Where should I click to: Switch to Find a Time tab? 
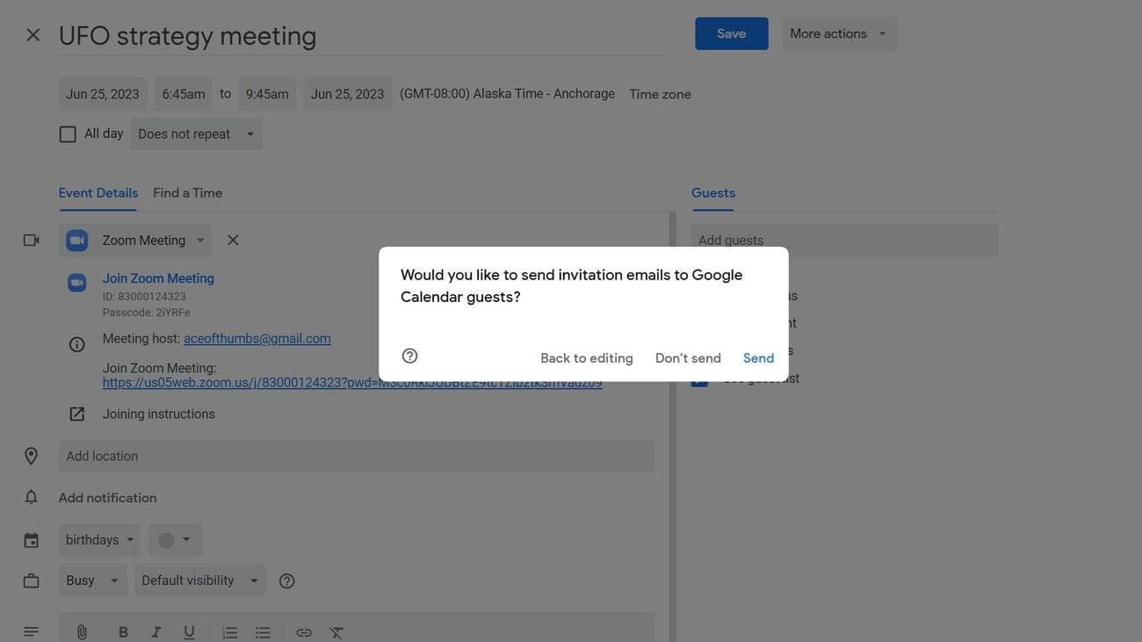[187, 193]
